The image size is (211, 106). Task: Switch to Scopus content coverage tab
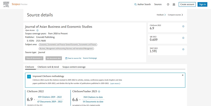click(x=74, y=67)
